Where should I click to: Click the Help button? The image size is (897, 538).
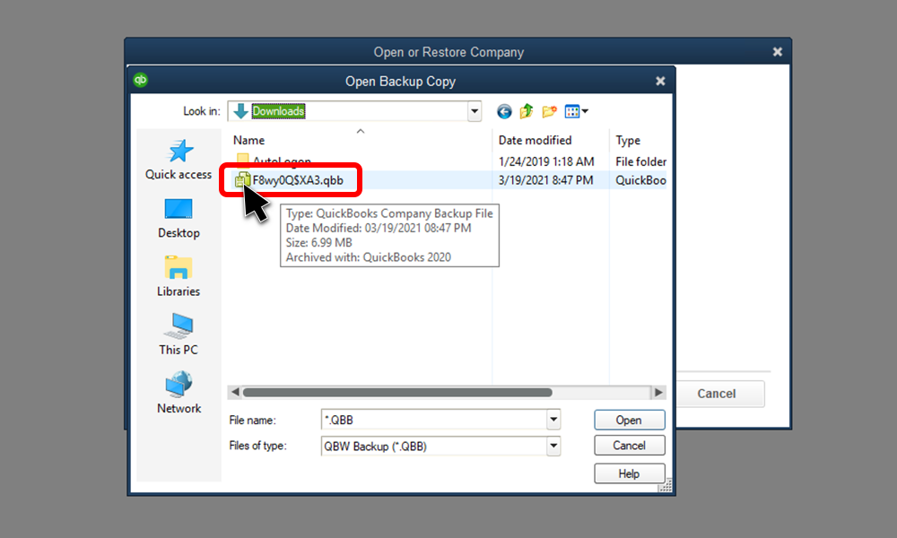(x=630, y=473)
